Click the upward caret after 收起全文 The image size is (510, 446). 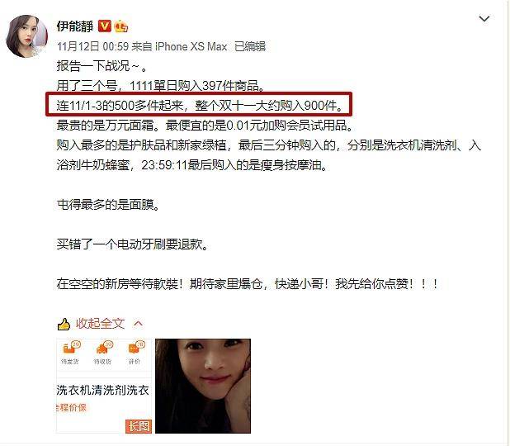pos(139,324)
